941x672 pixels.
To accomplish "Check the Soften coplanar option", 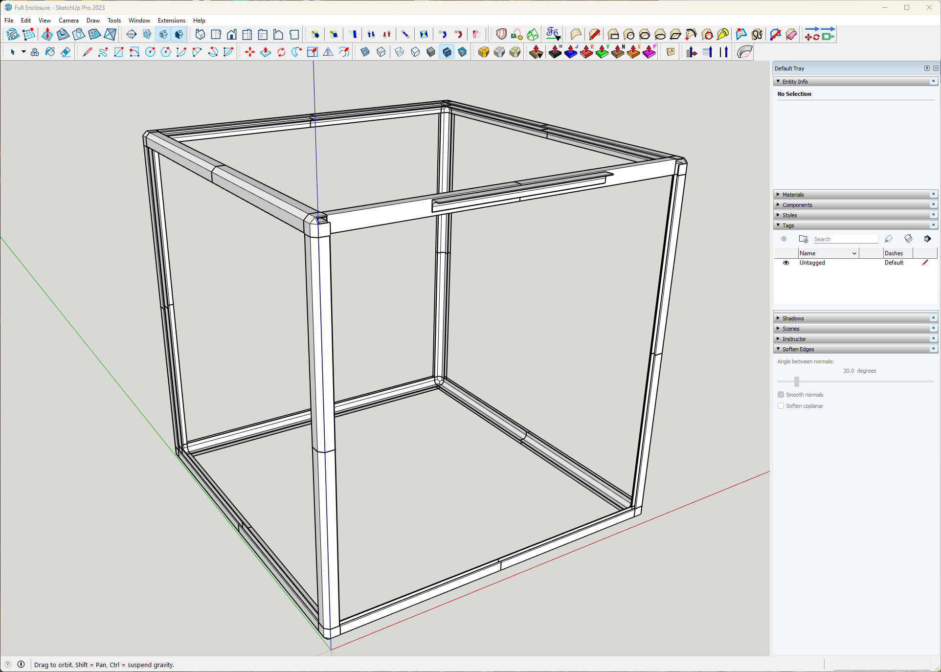I will 781,406.
